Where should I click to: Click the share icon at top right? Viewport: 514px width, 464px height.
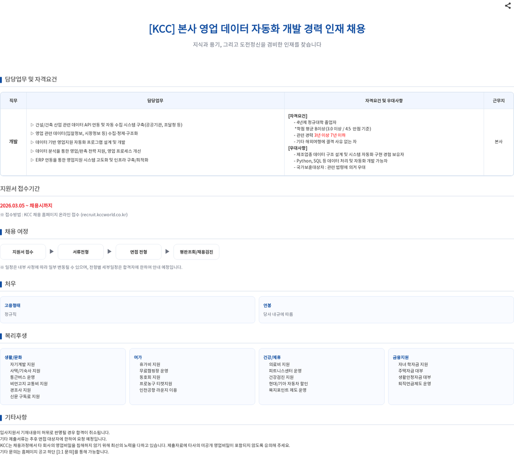click(508, 6)
